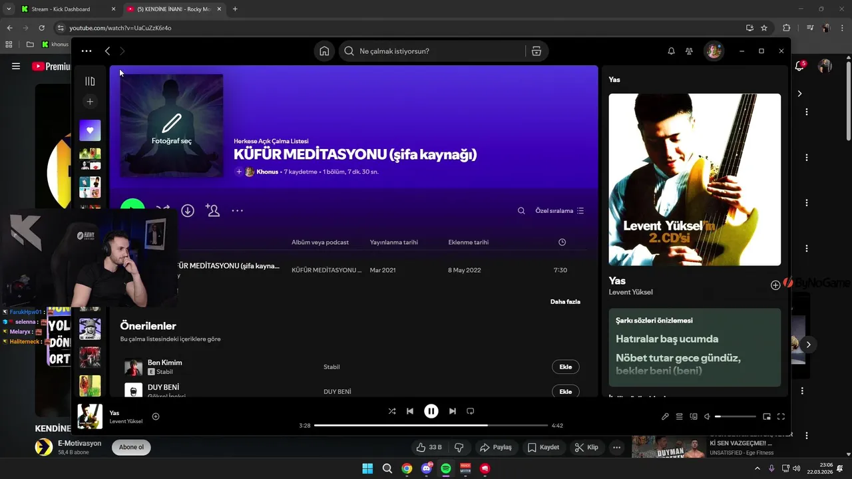This screenshot has height=479, width=852.
Task: Bookmark this page star icon
Action: click(x=764, y=28)
